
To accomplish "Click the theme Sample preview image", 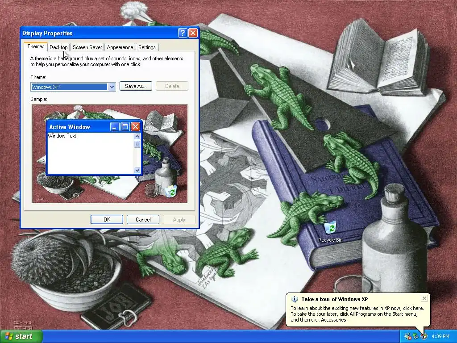I will click(110, 154).
